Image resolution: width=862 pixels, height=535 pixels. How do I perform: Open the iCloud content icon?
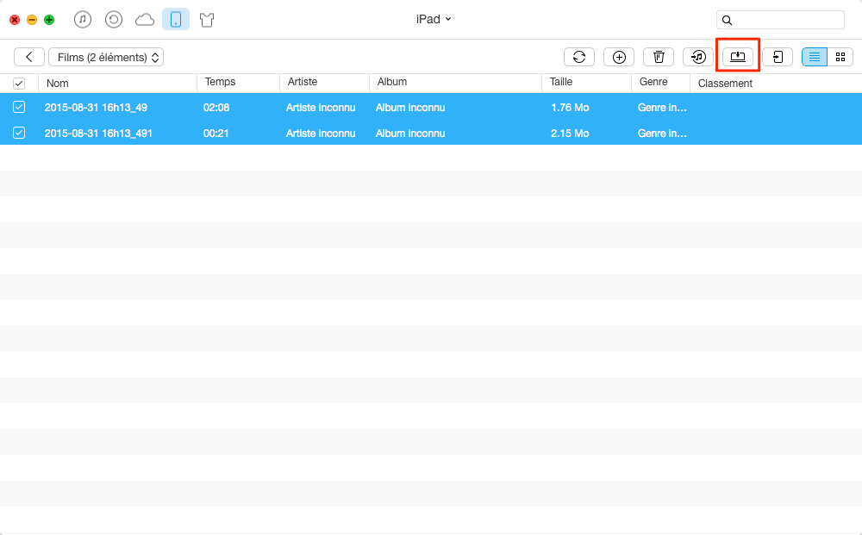tap(145, 20)
